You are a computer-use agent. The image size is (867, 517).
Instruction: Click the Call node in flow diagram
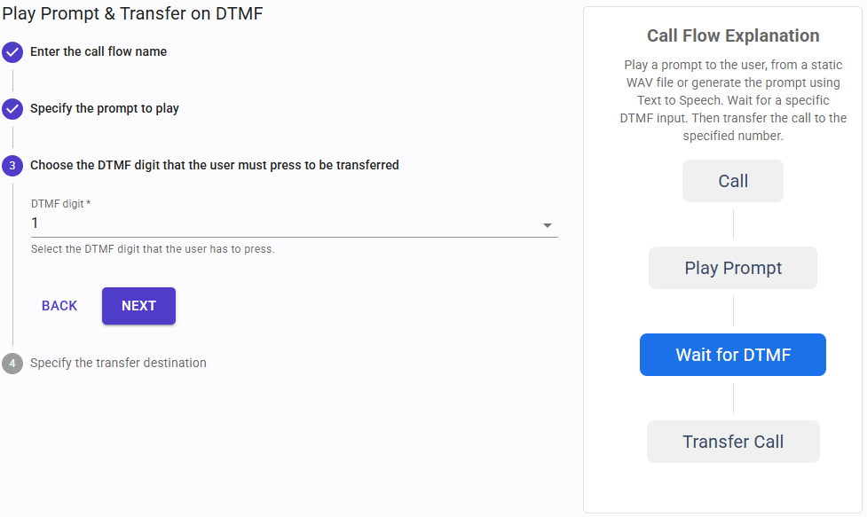click(x=733, y=181)
